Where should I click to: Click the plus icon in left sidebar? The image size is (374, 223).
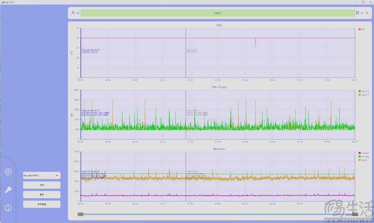8,172
